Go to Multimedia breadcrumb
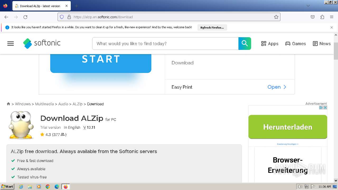 coord(44,104)
